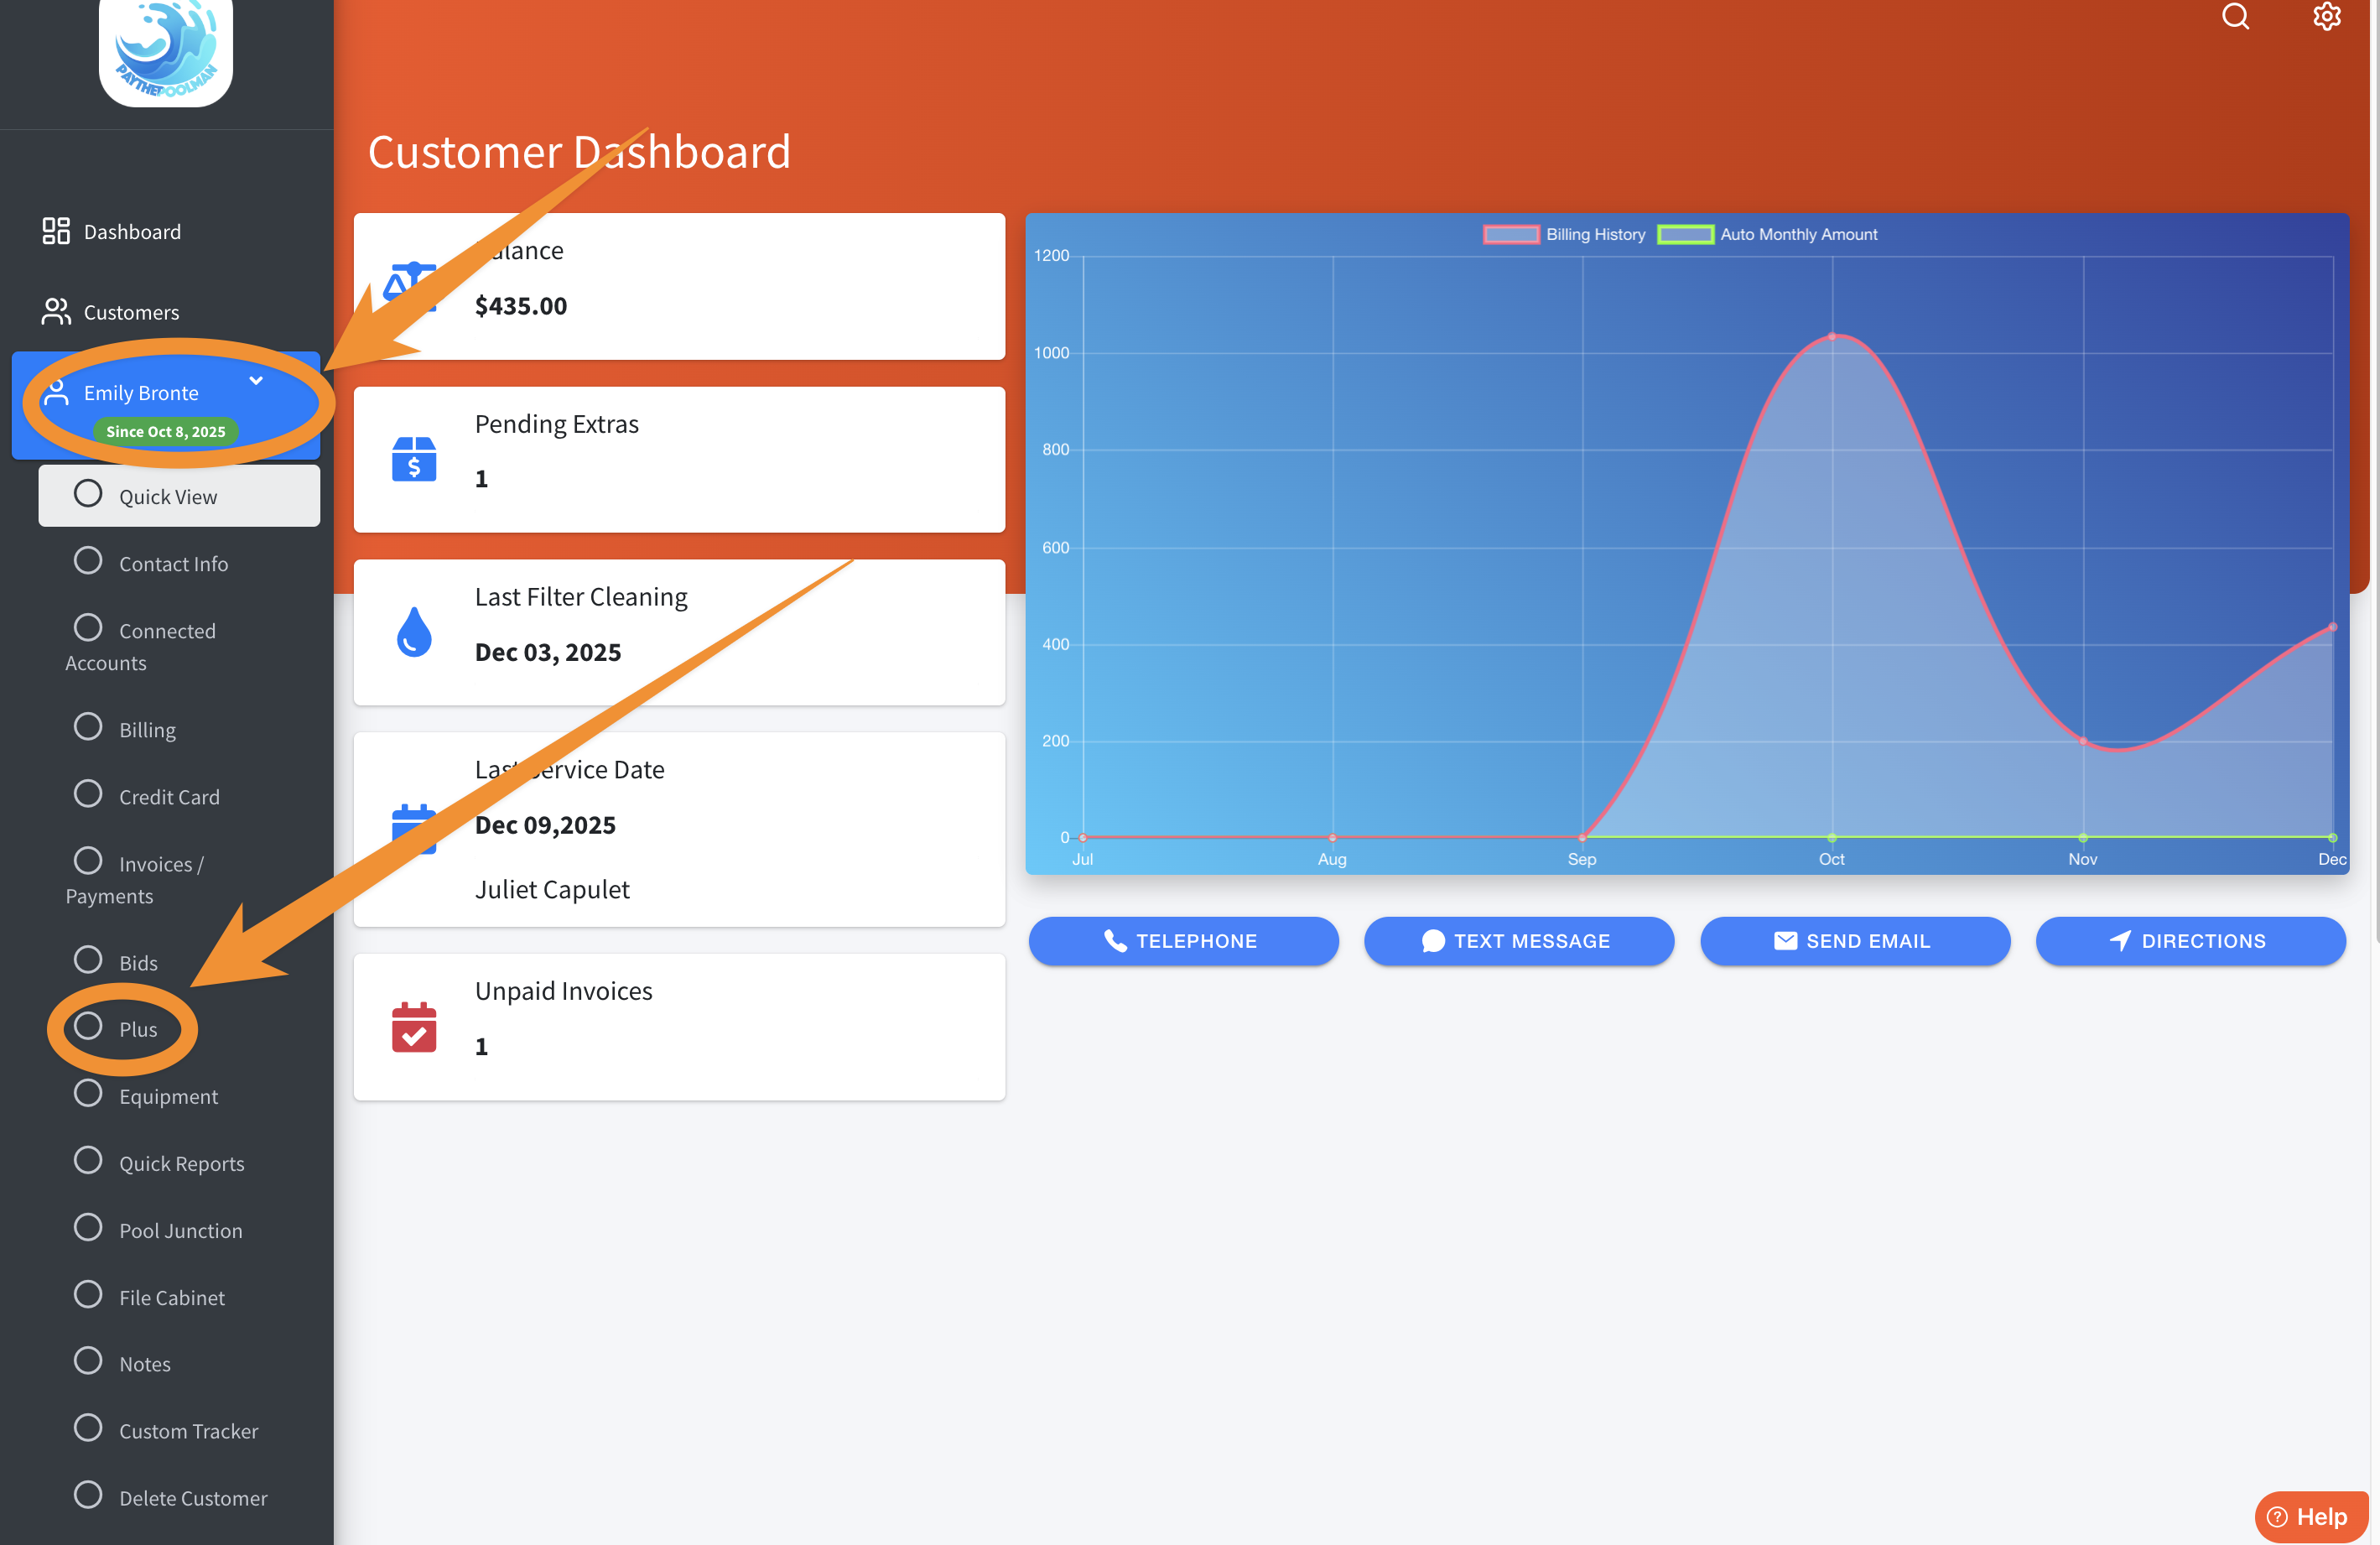Open the File Cabinet menu item
2380x1545 pixels.
coord(172,1297)
